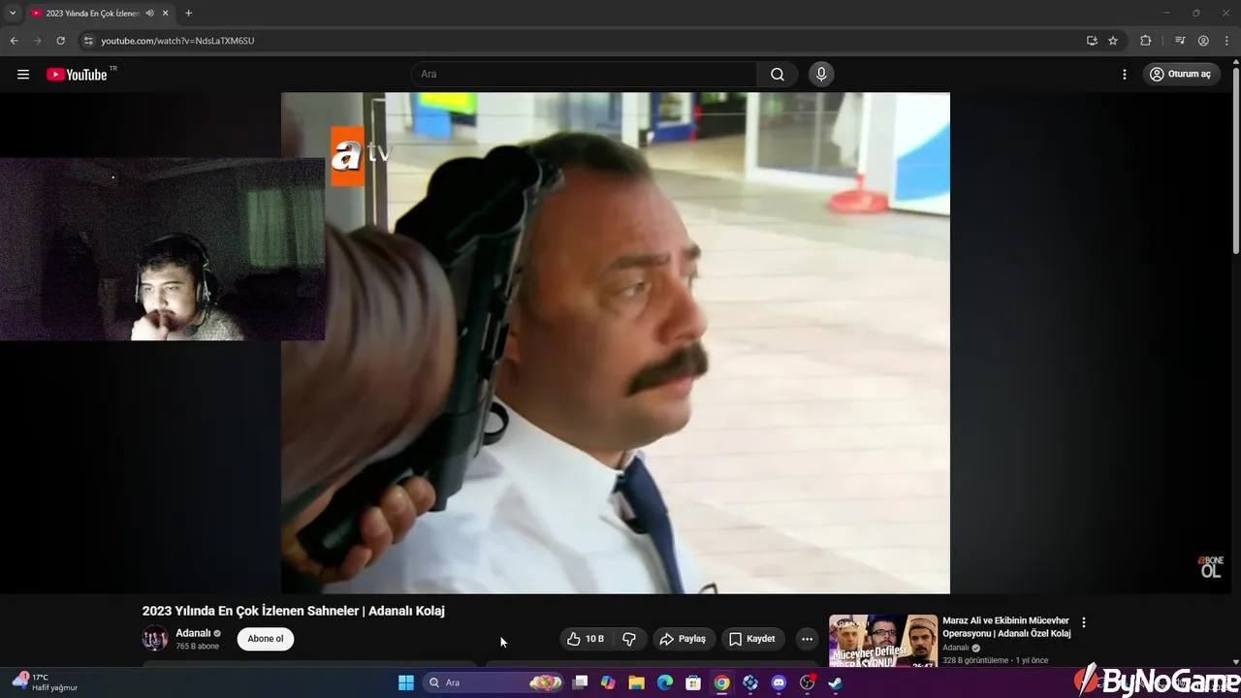Click the search magnifier button

(x=778, y=75)
